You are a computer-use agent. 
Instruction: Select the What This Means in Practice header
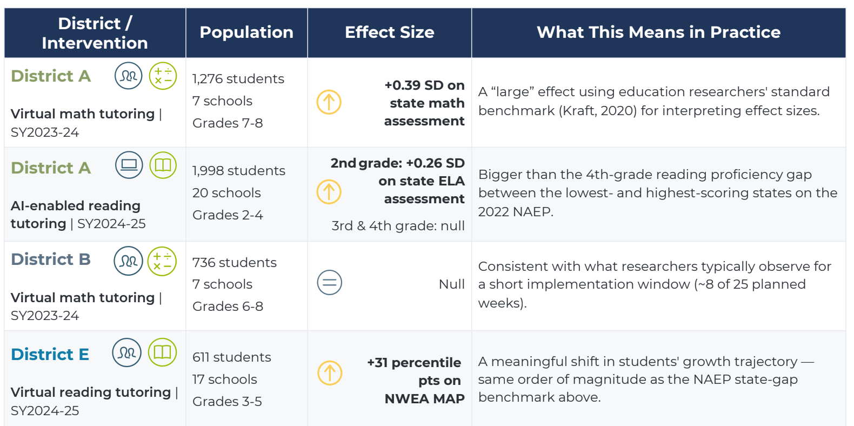(658, 32)
